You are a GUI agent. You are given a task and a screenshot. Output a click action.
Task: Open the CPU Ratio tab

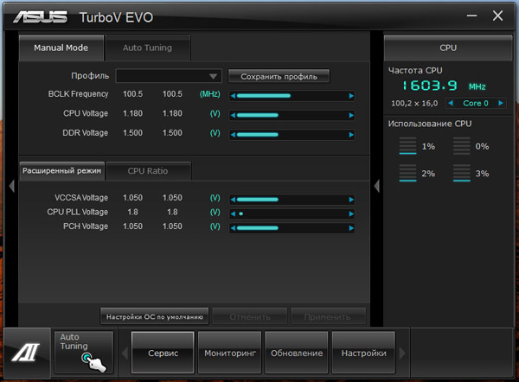pyautogui.click(x=148, y=171)
